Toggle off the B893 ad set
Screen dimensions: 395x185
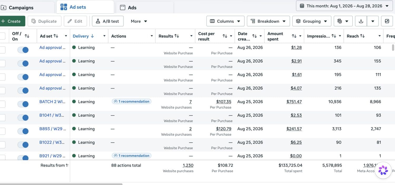[23, 131]
